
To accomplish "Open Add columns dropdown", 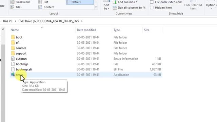I will (x=125, y=2).
